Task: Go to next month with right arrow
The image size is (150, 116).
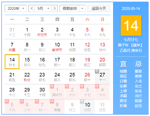Action: click(55, 8)
